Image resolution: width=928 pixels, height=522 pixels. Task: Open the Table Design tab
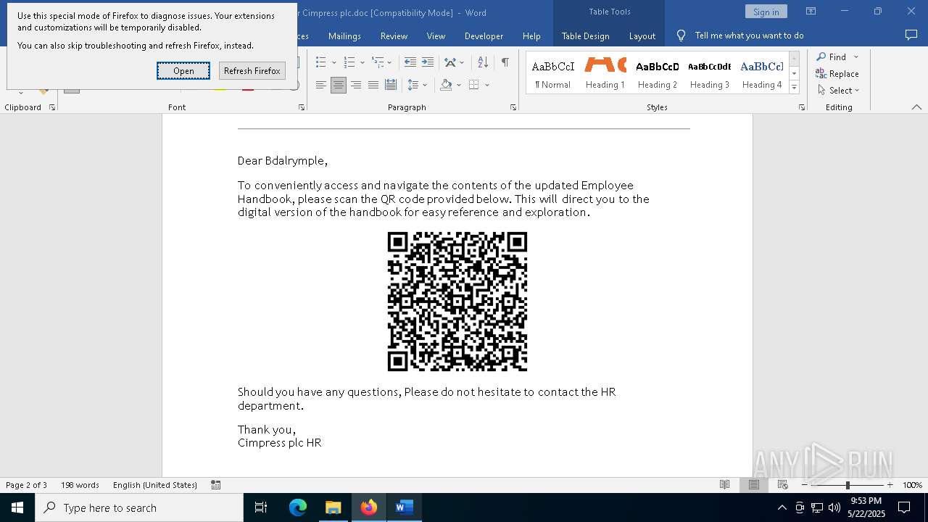tap(585, 36)
